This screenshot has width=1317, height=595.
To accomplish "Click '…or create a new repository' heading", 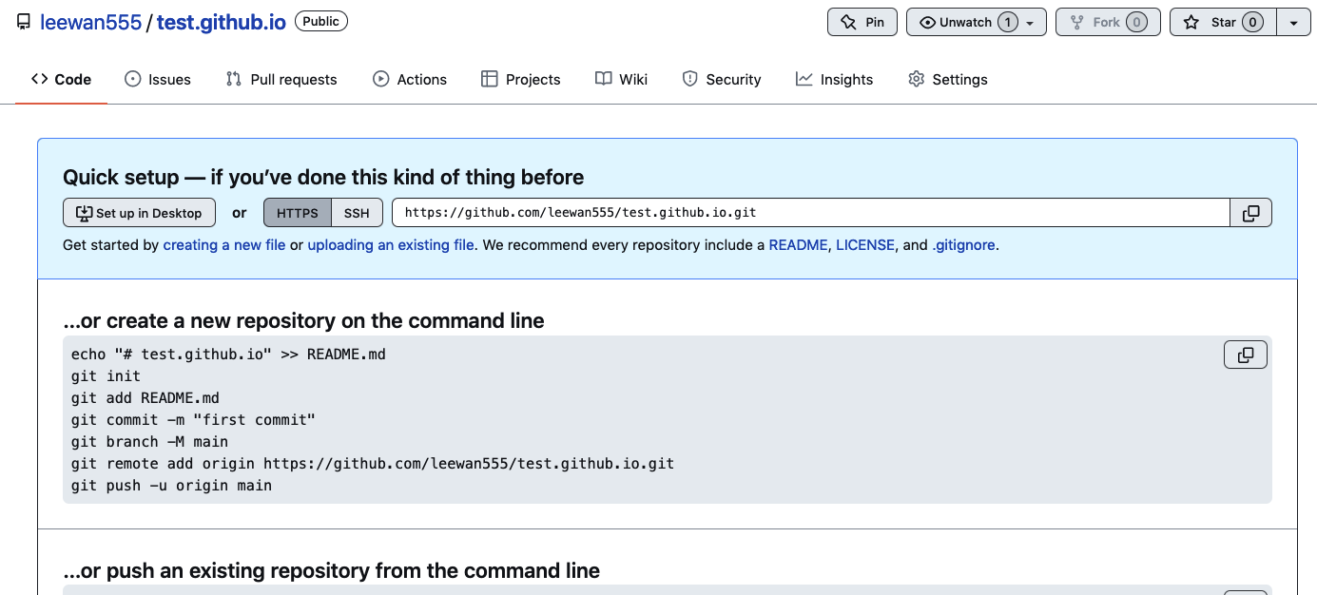I will coord(303,321).
